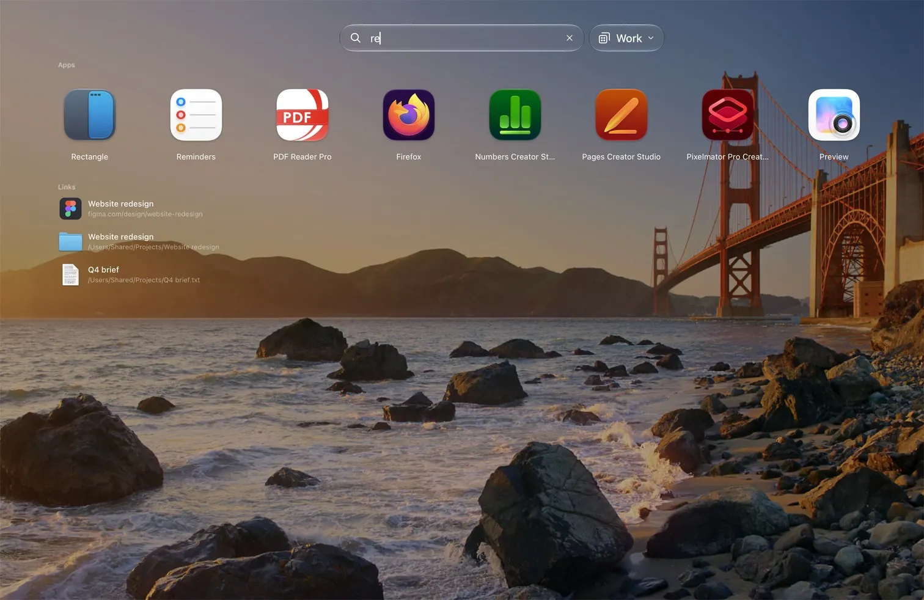Image resolution: width=924 pixels, height=600 pixels.
Task: Click the blue folder icon for Website redesign
Action: [x=70, y=241]
